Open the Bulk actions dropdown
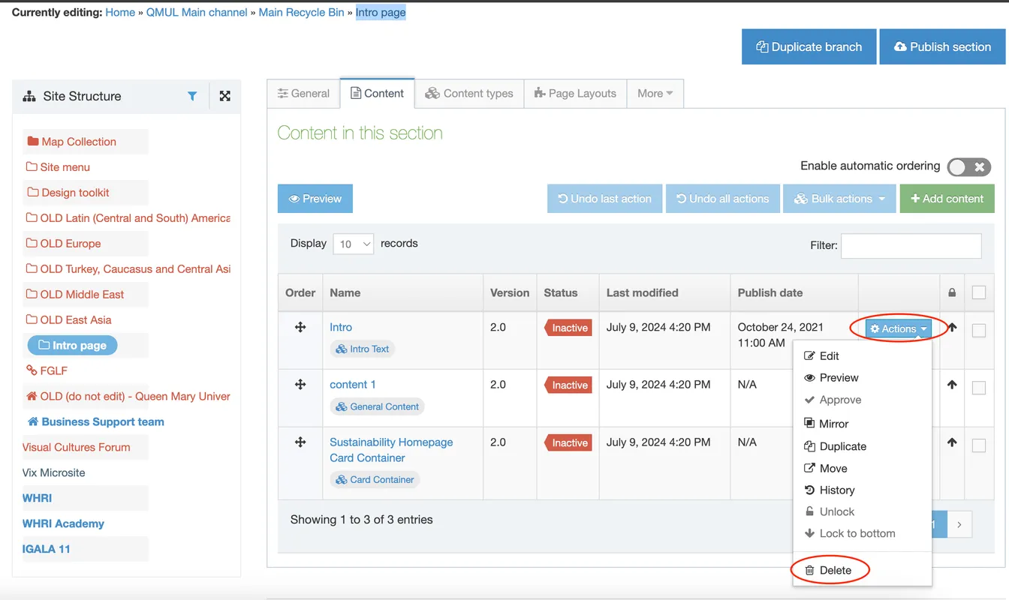This screenshot has height=600, width=1009. click(839, 199)
